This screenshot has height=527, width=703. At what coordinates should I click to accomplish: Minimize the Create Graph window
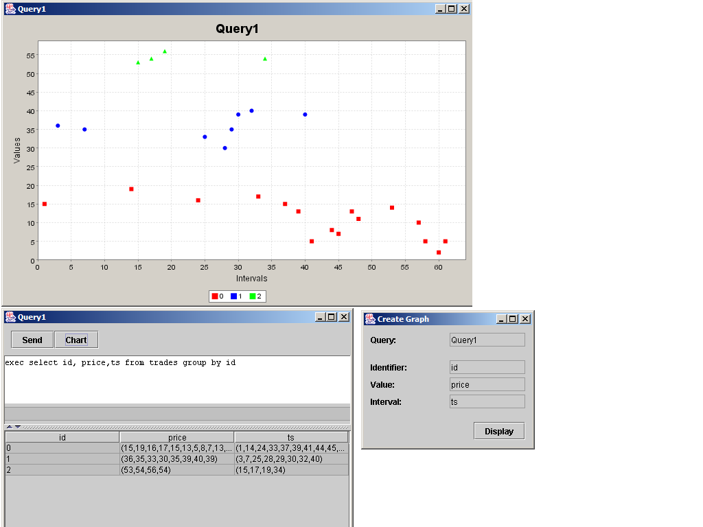tap(502, 319)
